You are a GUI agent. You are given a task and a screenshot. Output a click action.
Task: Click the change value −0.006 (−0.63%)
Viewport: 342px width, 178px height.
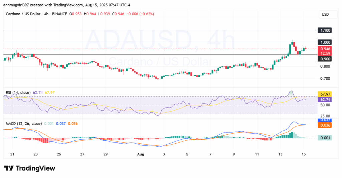[140, 14]
